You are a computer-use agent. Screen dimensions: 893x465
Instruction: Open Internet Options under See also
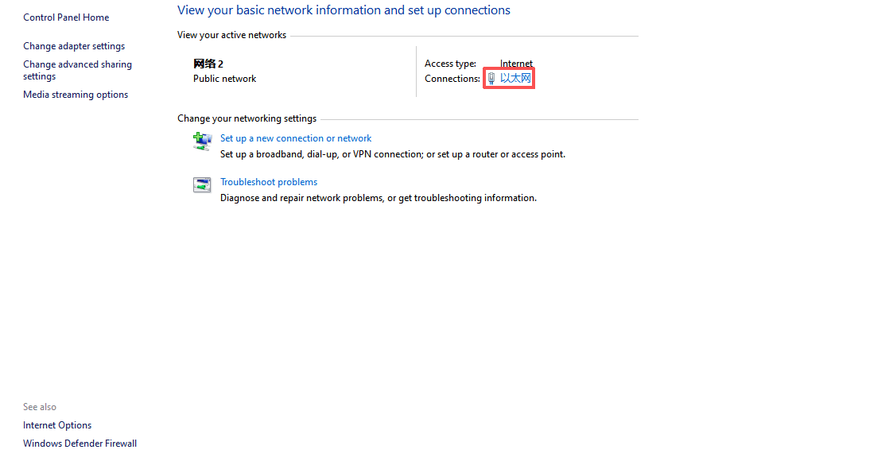57,425
